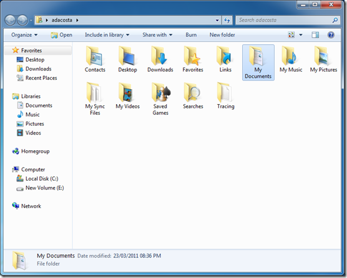Select Local Disk (C:) in navigation pane
The height and width of the screenshot is (278, 347).
[37, 178]
